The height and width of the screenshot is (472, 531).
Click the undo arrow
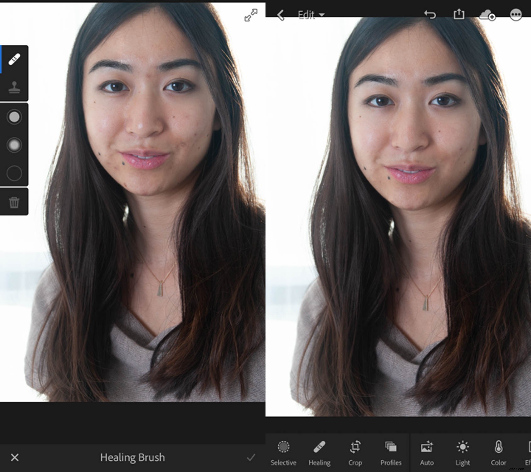(430, 14)
